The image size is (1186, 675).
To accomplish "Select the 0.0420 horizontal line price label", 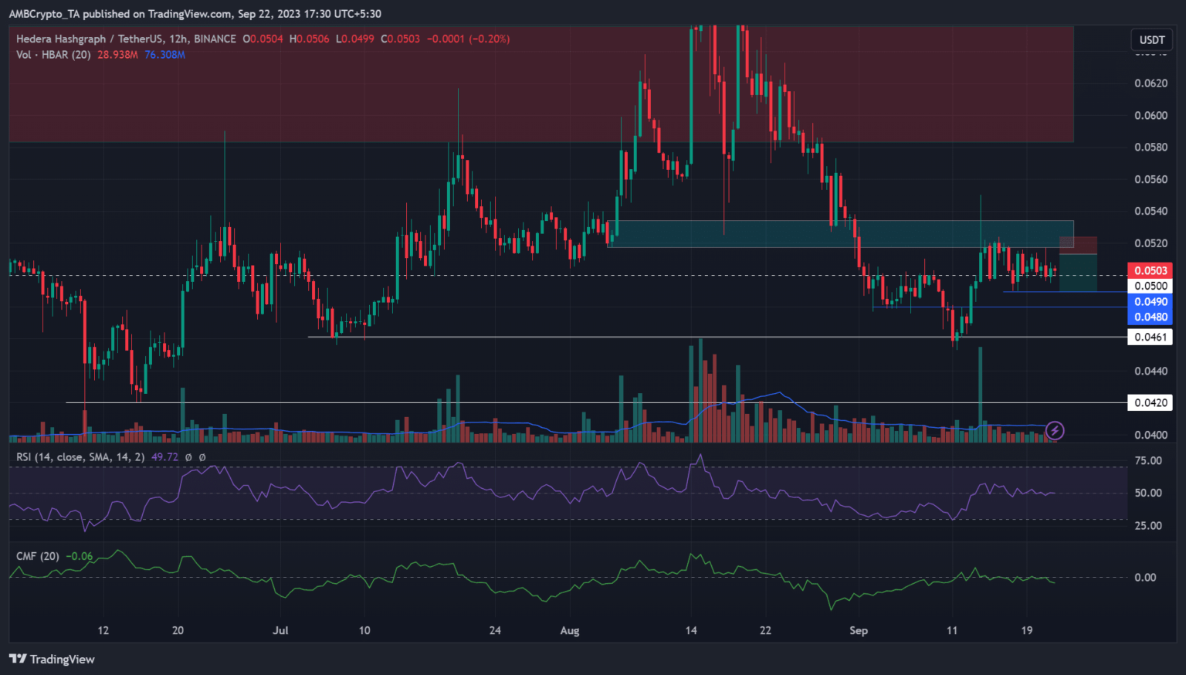I will tap(1150, 402).
